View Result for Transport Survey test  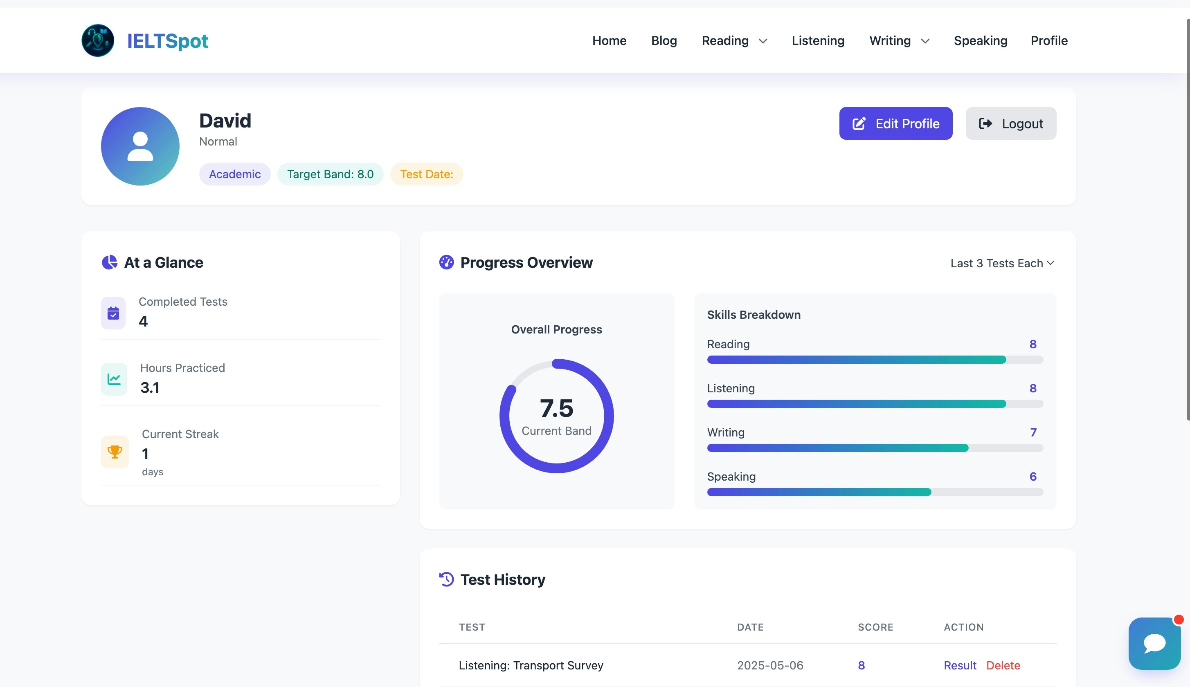pyautogui.click(x=960, y=665)
